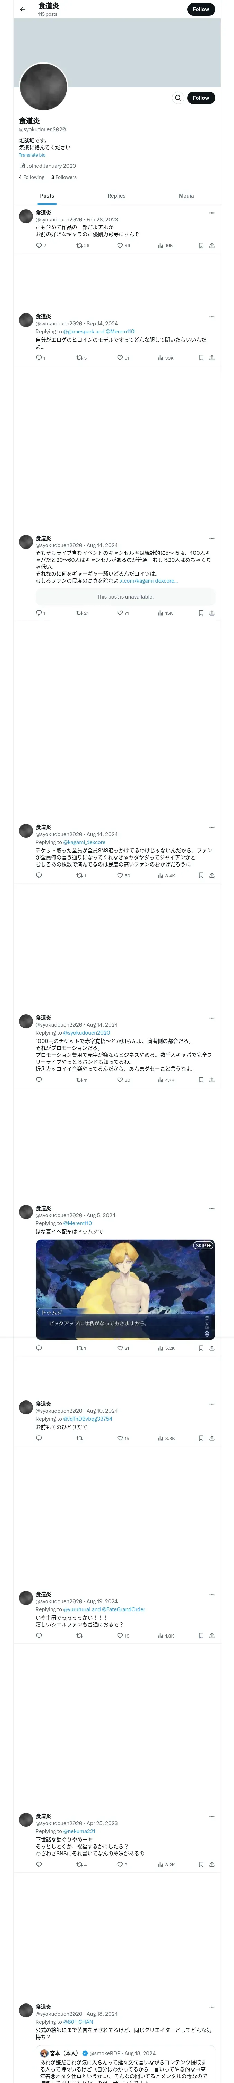Screen dimensions: 234x2083
Task: Switch to the Replies tab
Action: (x=116, y=196)
